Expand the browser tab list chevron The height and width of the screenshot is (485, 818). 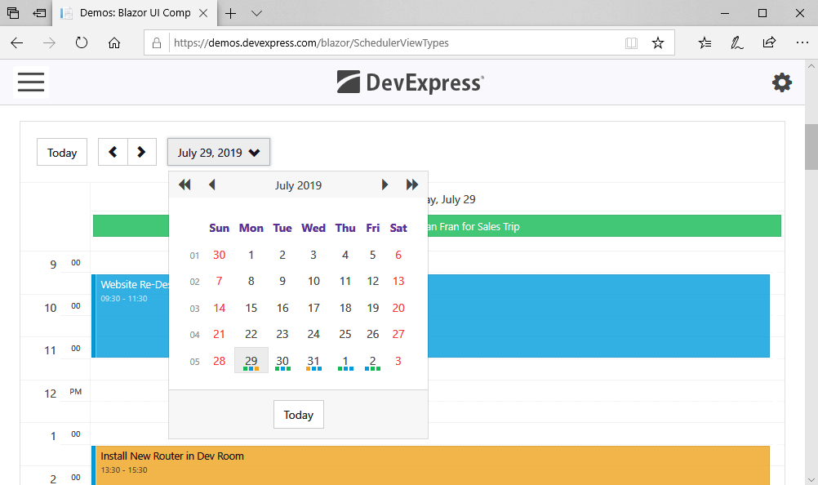pos(256,14)
